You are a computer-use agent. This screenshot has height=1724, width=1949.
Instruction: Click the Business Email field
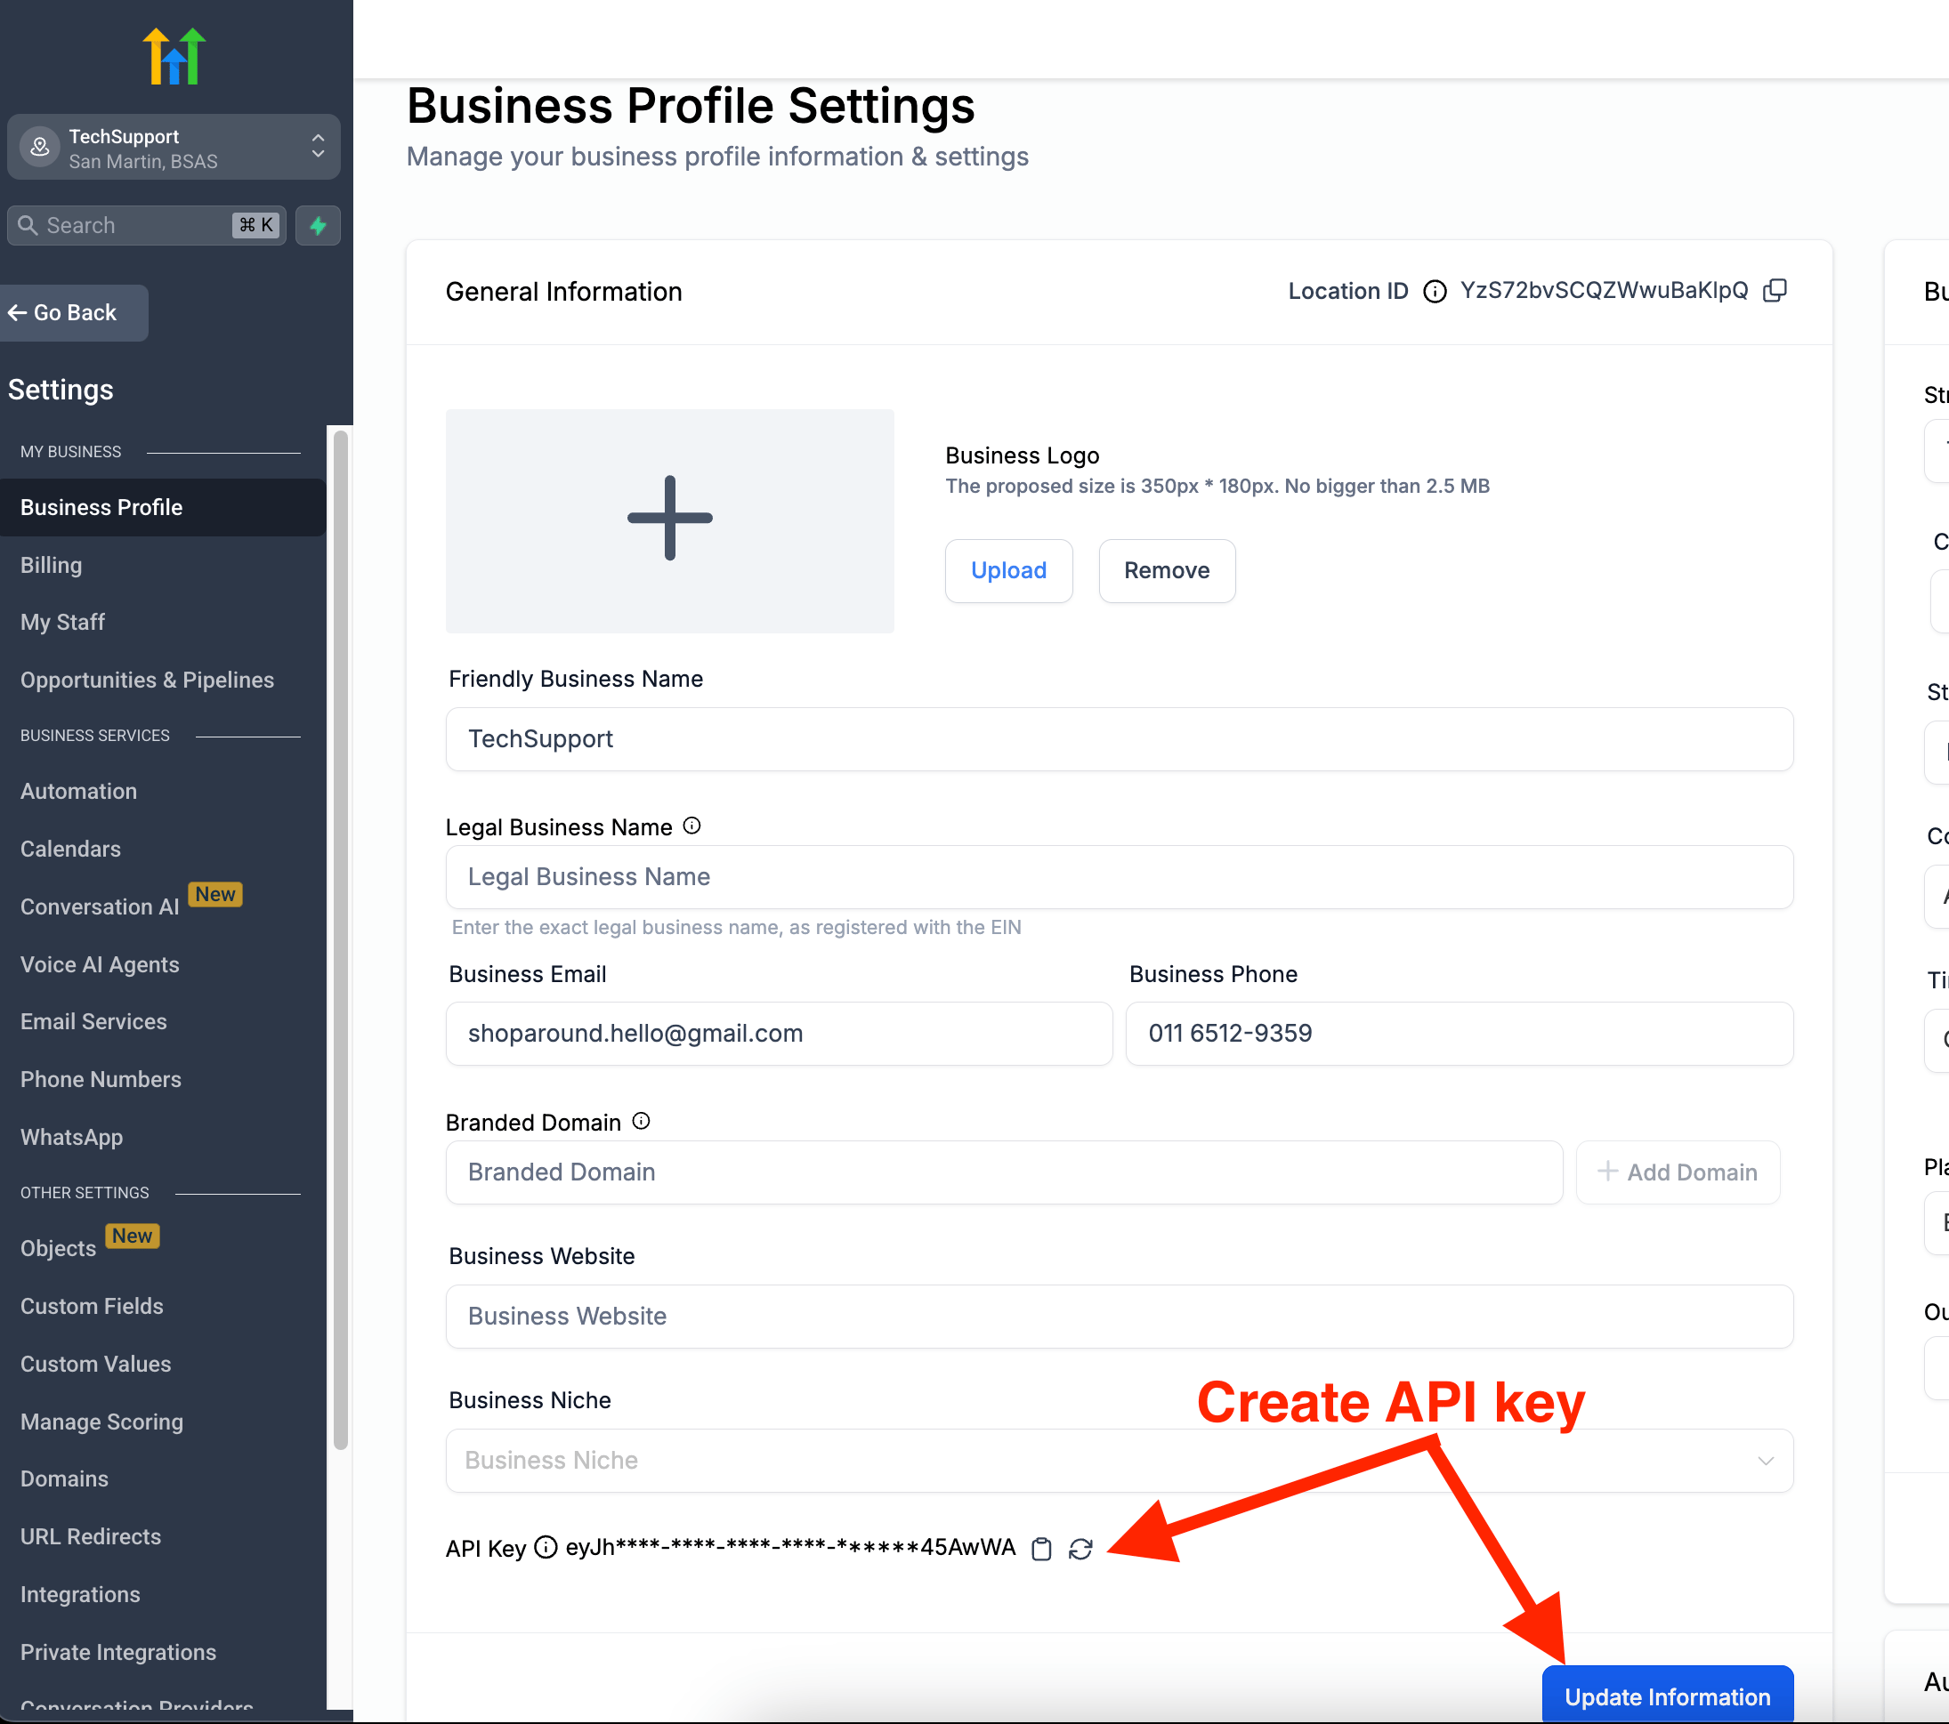778,1034
